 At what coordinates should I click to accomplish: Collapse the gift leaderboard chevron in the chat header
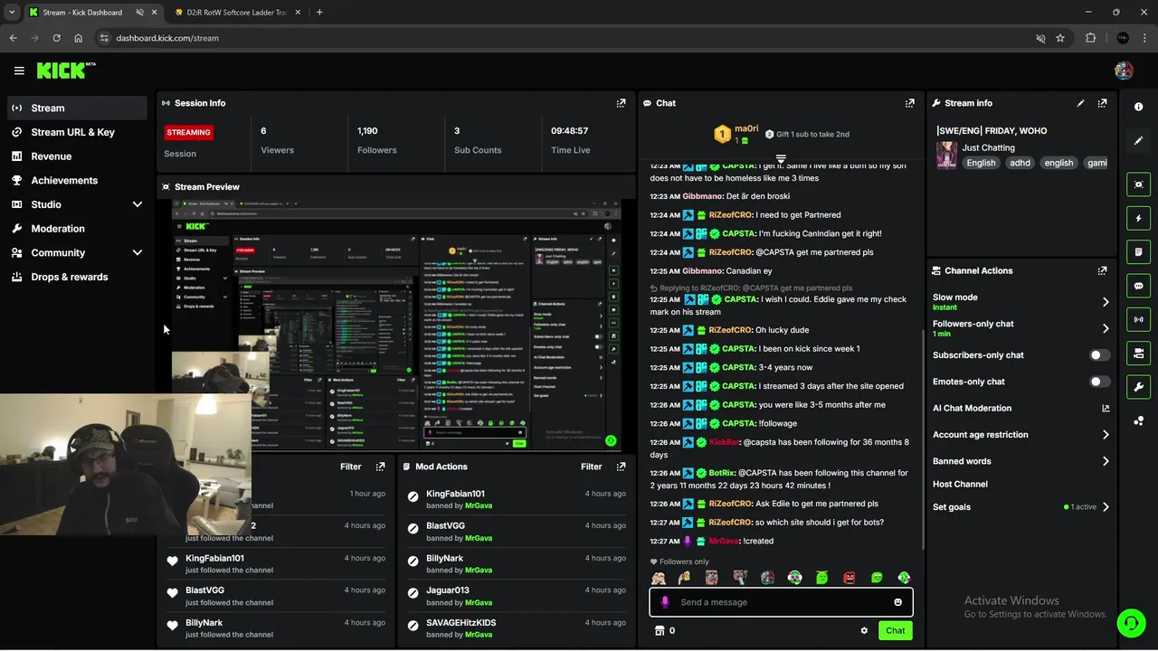781,159
